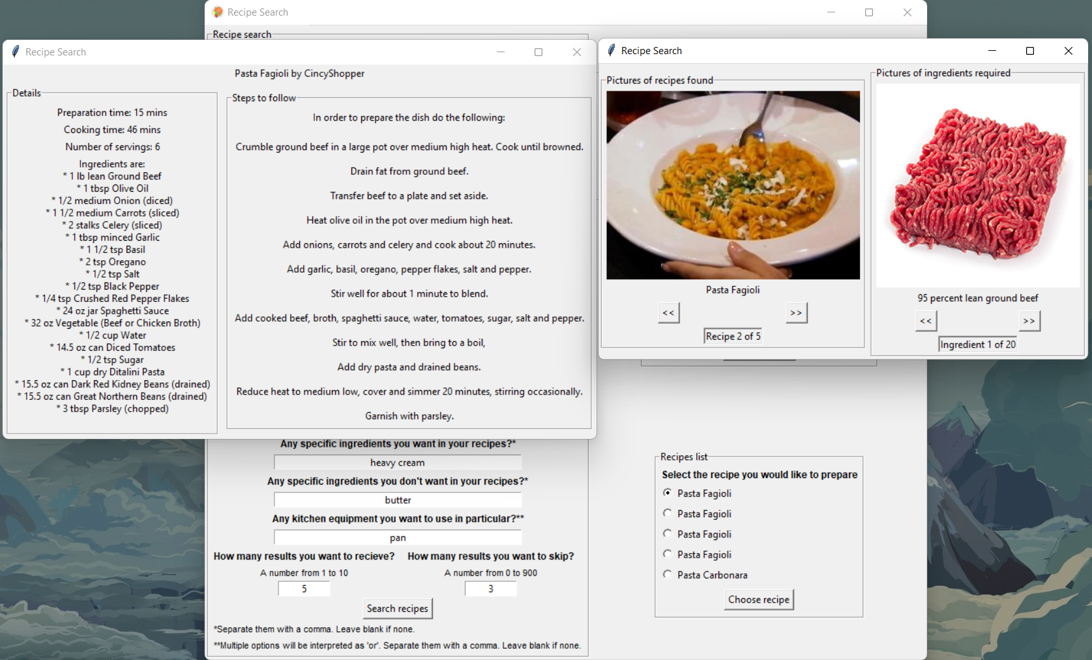The height and width of the screenshot is (660, 1092).
Task: Click the main Recipe Search window's app icon
Action: (218, 12)
